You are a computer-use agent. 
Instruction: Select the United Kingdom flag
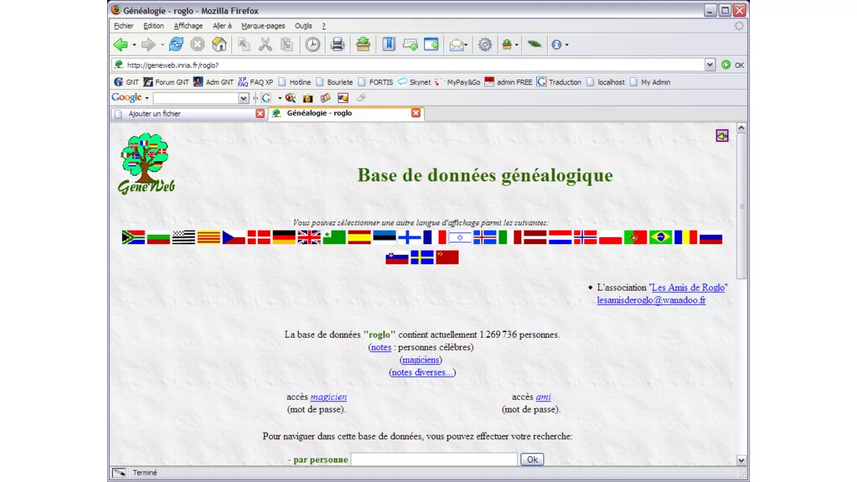tap(309, 237)
